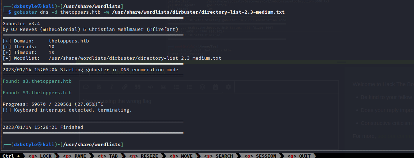
Task: Click the Ctrl + indicator in status bar
Action: pyautogui.click(x=11, y=156)
